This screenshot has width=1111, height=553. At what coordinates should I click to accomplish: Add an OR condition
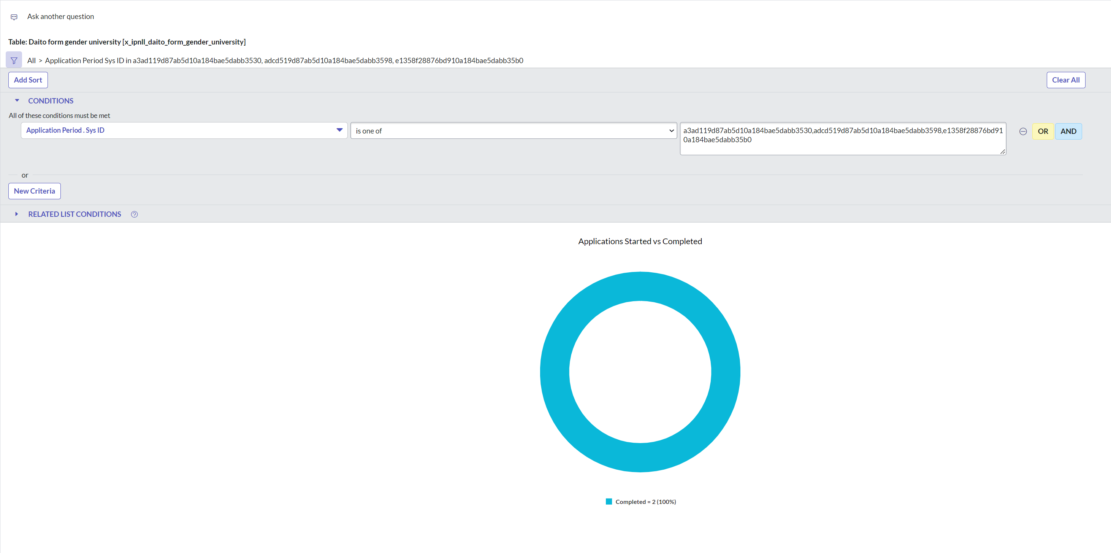click(x=1043, y=131)
